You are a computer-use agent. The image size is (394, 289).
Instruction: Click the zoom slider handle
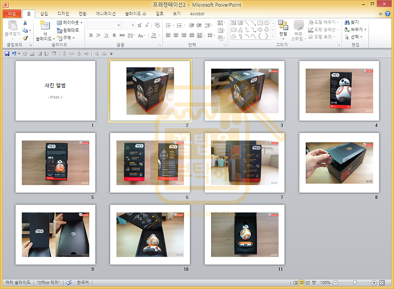pyautogui.click(x=355, y=283)
